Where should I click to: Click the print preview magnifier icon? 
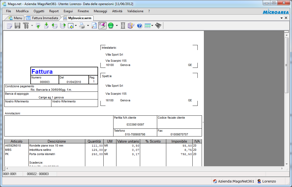[94, 26]
